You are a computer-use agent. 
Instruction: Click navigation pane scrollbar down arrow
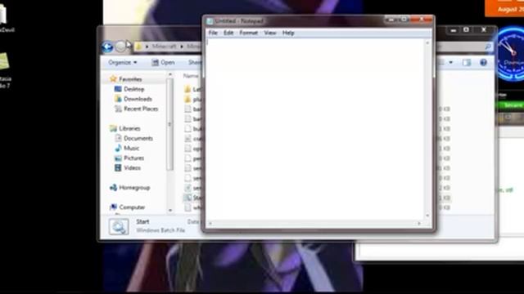click(170, 211)
